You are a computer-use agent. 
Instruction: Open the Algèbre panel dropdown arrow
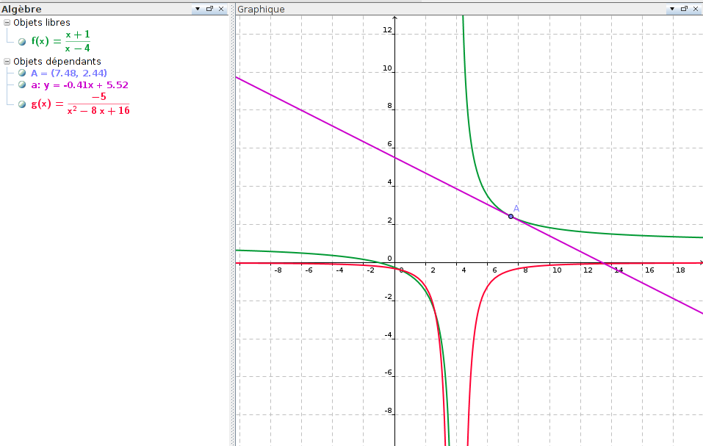tap(197, 9)
